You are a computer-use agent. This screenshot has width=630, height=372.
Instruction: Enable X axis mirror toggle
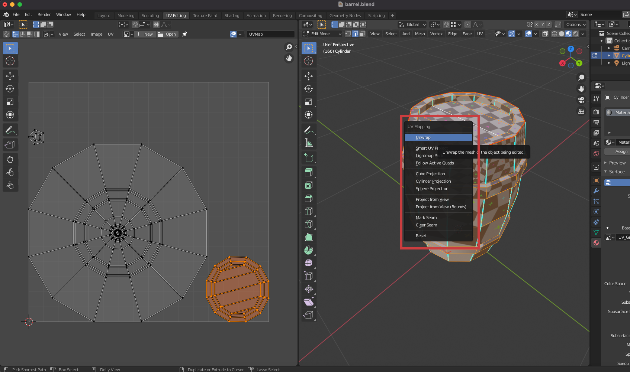tap(536, 25)
